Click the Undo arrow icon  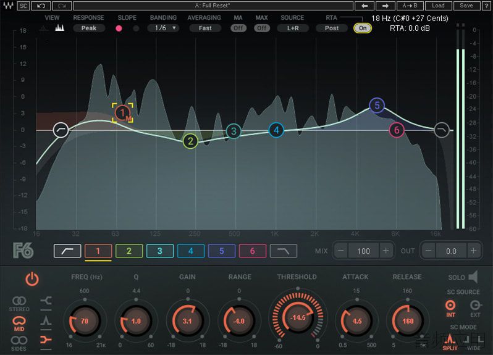point(41,6)
